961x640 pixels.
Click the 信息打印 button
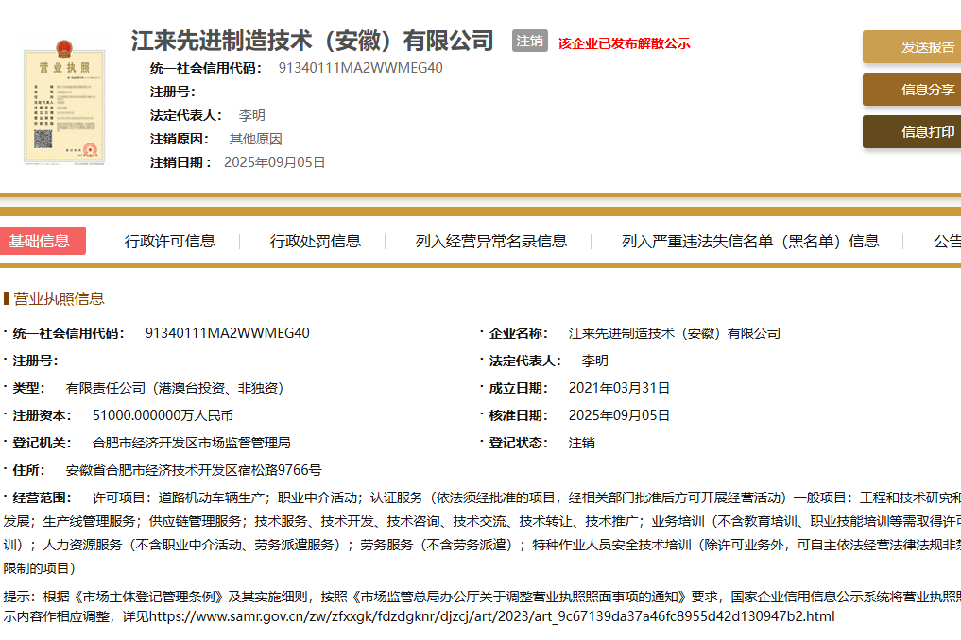coord(912,131)
